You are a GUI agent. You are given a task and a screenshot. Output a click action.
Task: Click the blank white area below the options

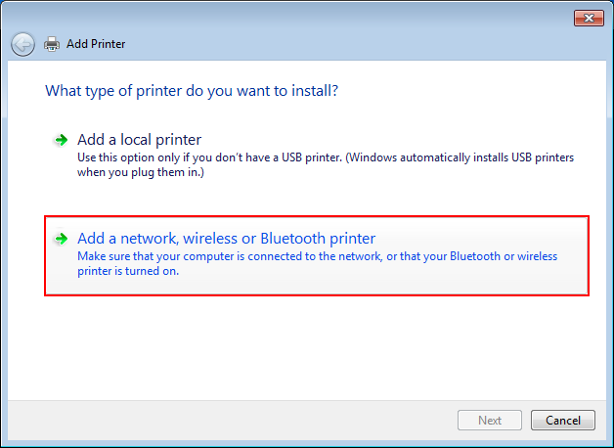pos(307,348)
